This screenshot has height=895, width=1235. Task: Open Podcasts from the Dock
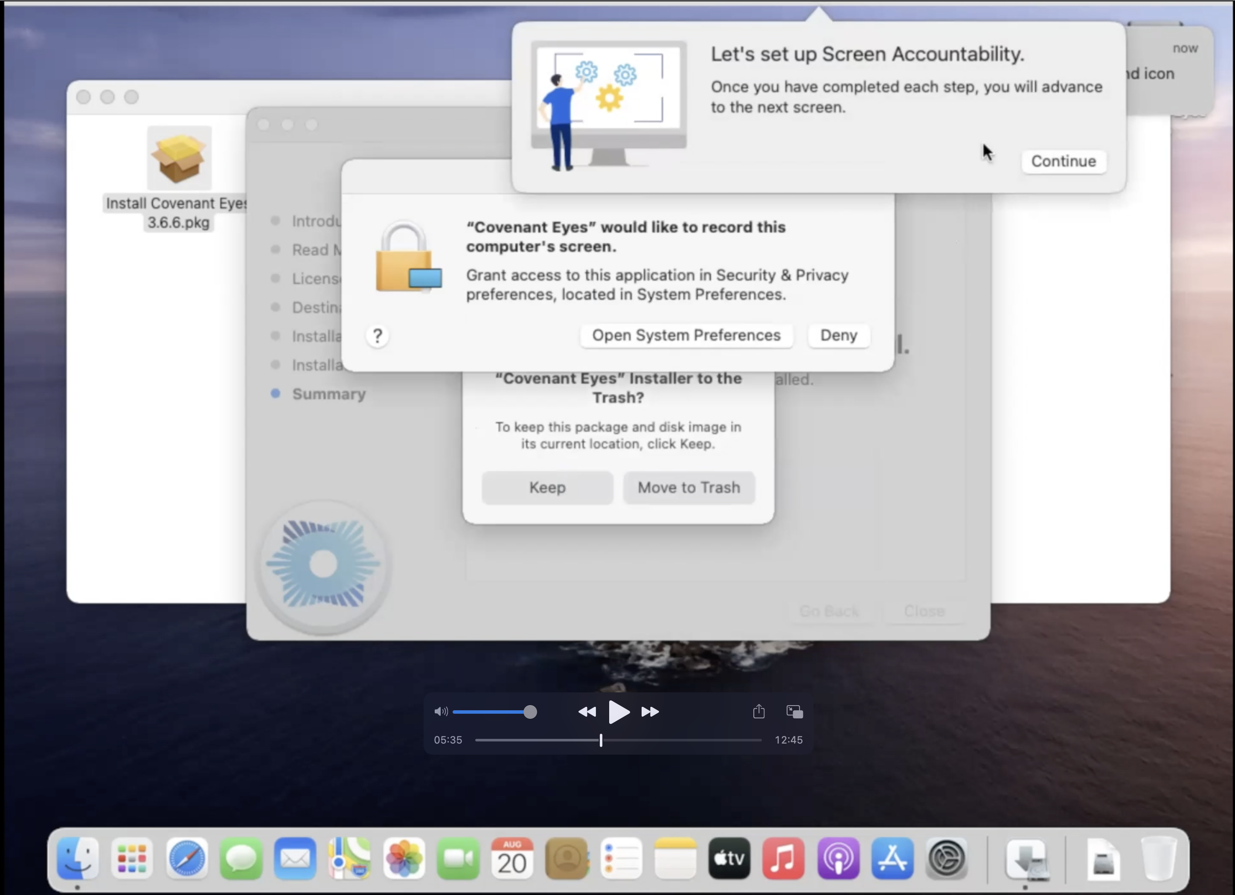(x=838, y=858)
